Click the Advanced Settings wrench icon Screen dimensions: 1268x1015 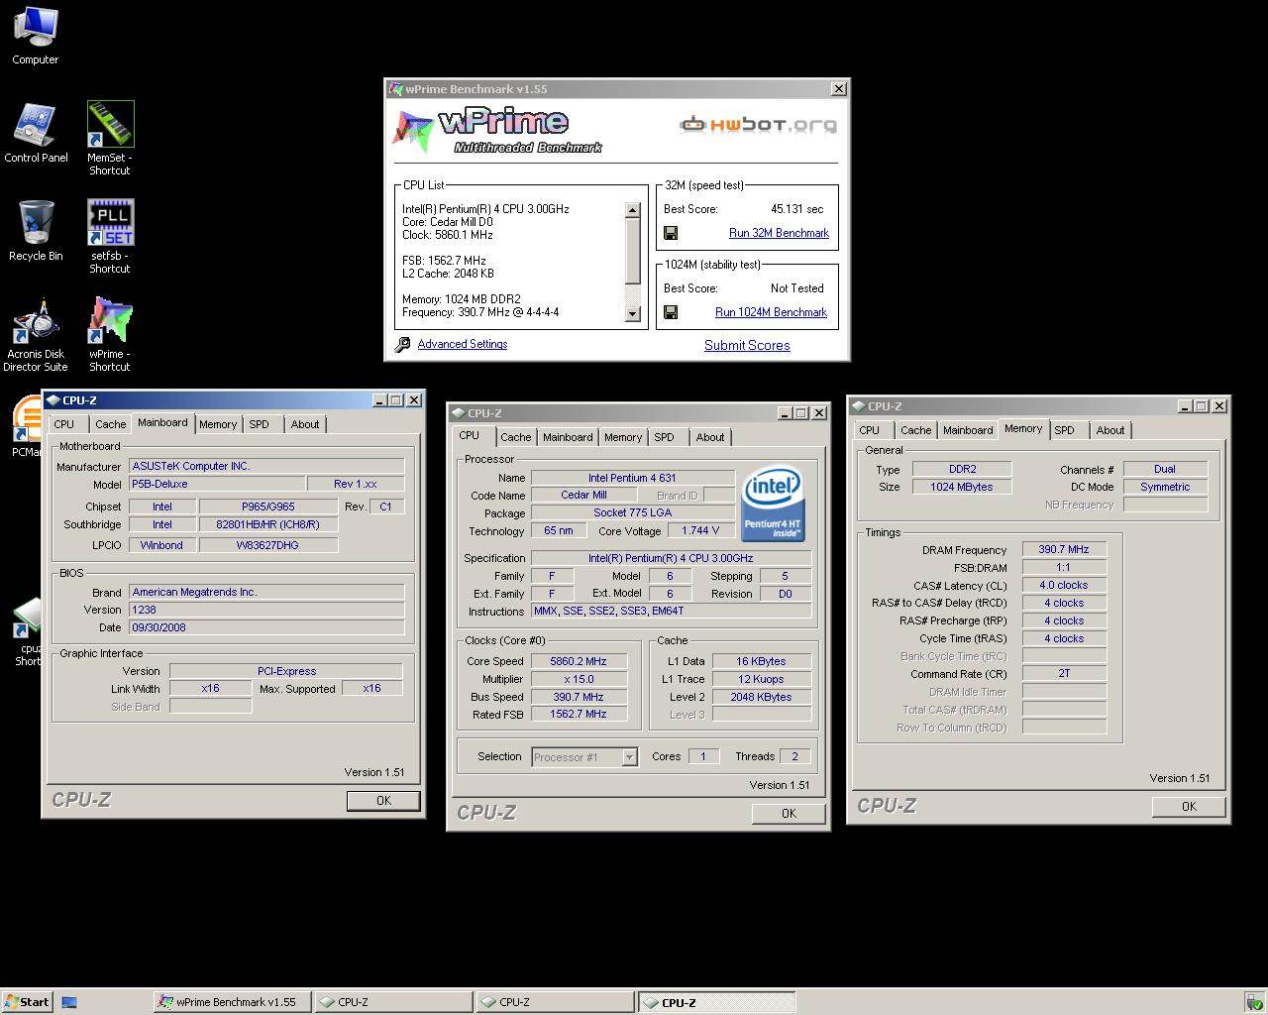tap(402, 345)
